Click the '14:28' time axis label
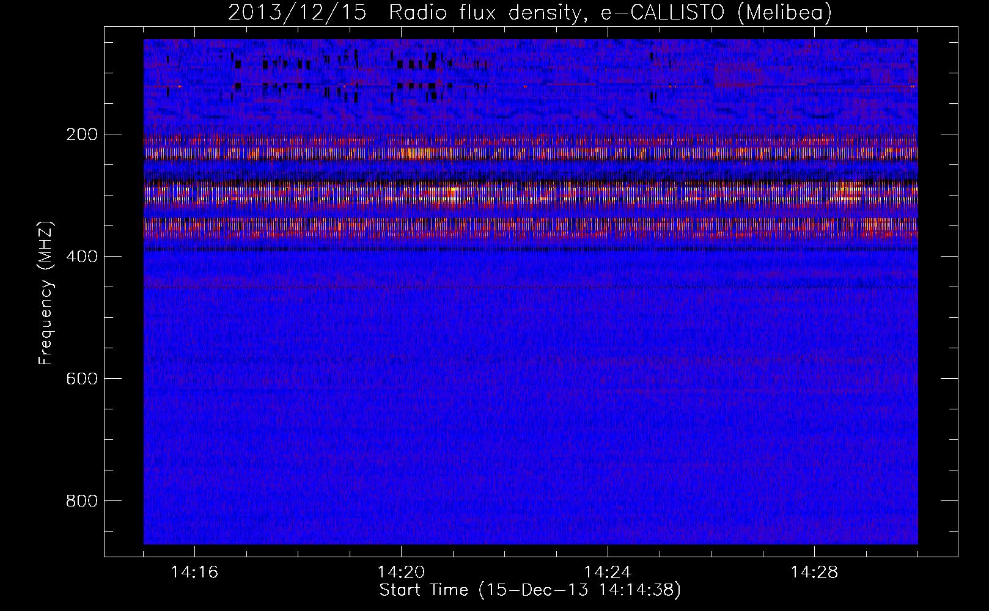 814,573
